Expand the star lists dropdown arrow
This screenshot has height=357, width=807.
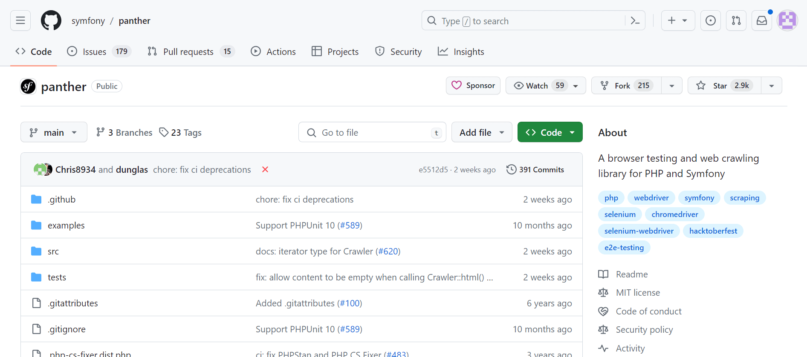pyautogui.click(x=772, y=86)
